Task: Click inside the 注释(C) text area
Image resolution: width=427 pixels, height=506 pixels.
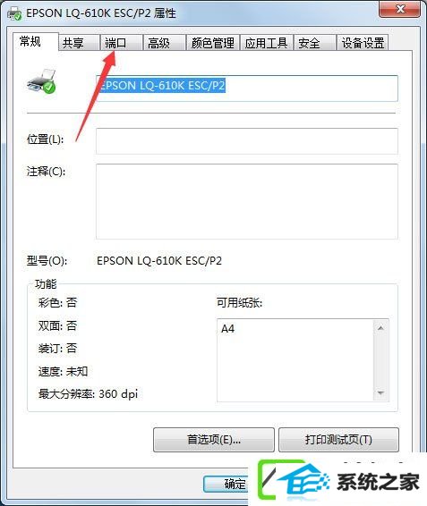Action: pyautogui.click(x=247, y=201)
